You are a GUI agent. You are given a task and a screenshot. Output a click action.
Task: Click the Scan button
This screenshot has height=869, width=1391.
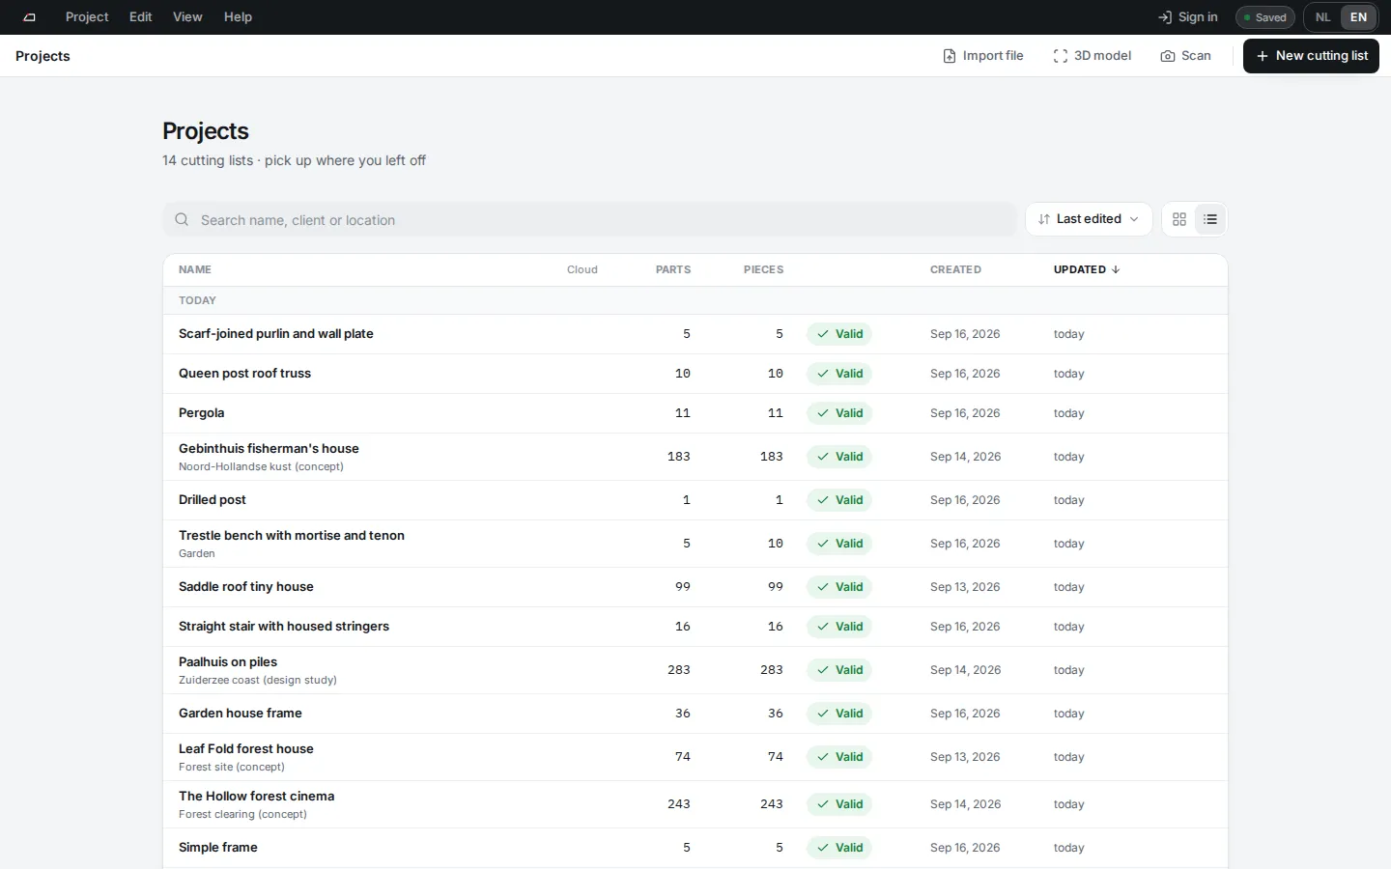[1186, 56]
